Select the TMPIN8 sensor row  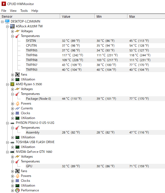(x=95, y=60)
